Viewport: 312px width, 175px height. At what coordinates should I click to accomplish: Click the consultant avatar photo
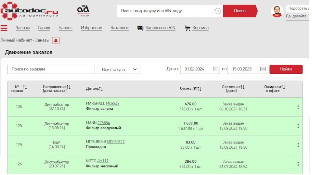[277, 11]
